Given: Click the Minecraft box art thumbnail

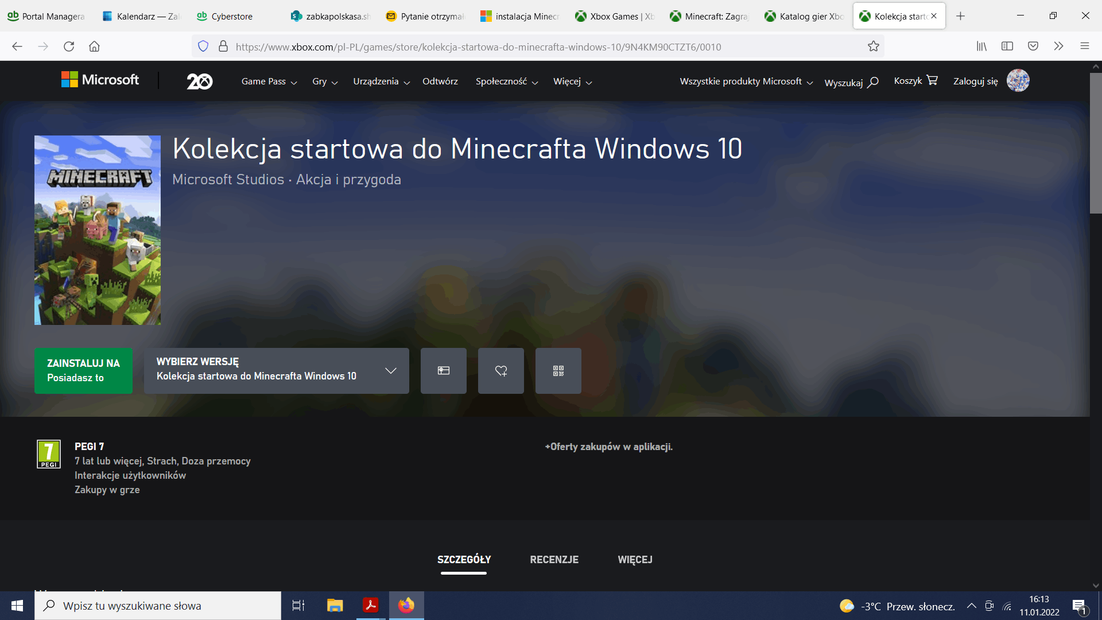Looking at the screenshot, I should (x=98, y=230).
